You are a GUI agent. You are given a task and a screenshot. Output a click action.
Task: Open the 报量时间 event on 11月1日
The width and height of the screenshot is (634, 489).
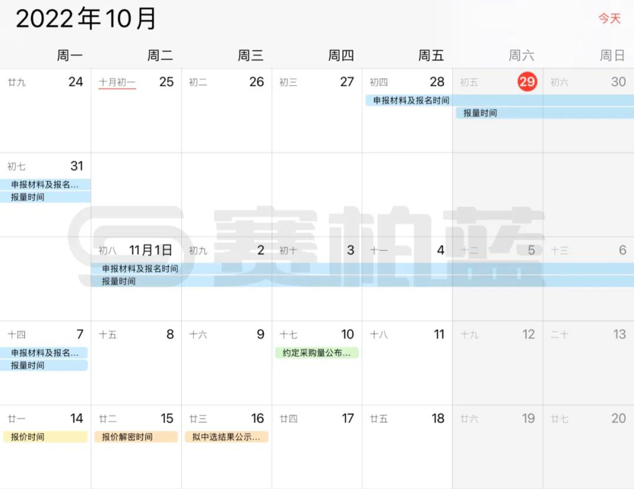[x=362, y=282]
